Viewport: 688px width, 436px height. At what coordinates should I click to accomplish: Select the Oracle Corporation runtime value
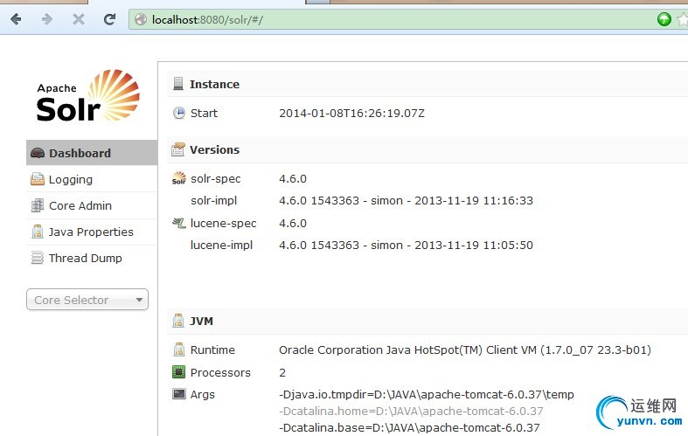pos(465,350)
